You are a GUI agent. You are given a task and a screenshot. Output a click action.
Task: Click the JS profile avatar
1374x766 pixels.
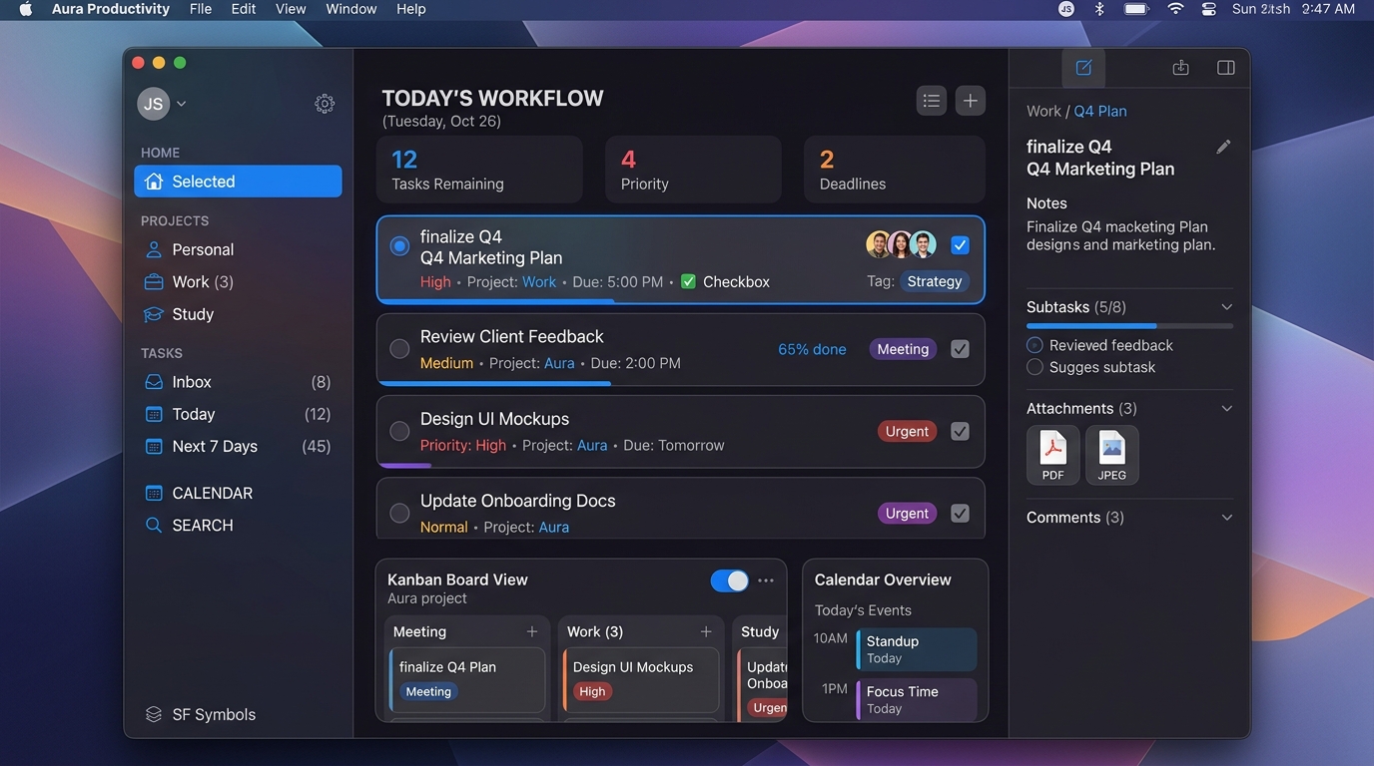(x=153, y=104)
